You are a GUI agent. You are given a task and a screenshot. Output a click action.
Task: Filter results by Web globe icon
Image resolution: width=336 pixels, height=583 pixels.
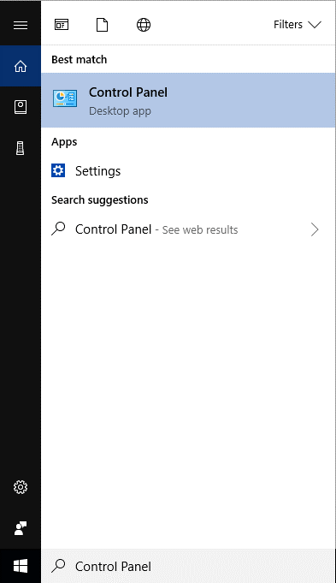[x=144, y=25]
